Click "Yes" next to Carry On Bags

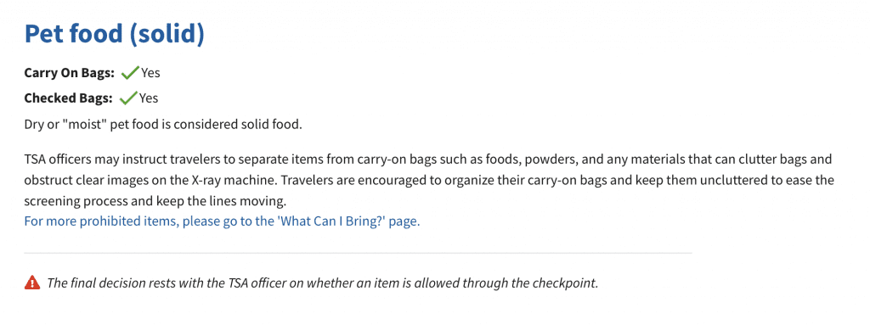click(x=150, y=73)
